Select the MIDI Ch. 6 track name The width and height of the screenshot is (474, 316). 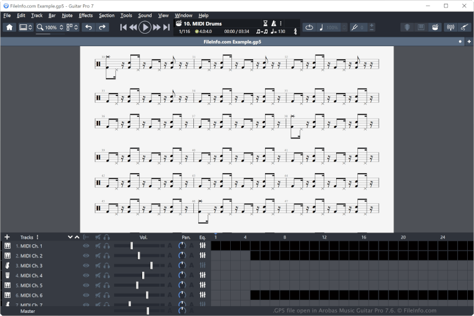[31, 295]
